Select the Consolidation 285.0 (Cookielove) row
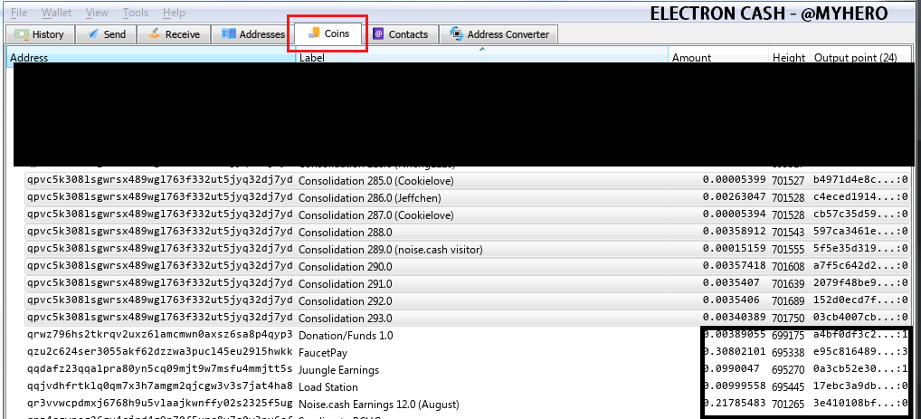This screenshot has height=419, width=921. tap(469, 180)
